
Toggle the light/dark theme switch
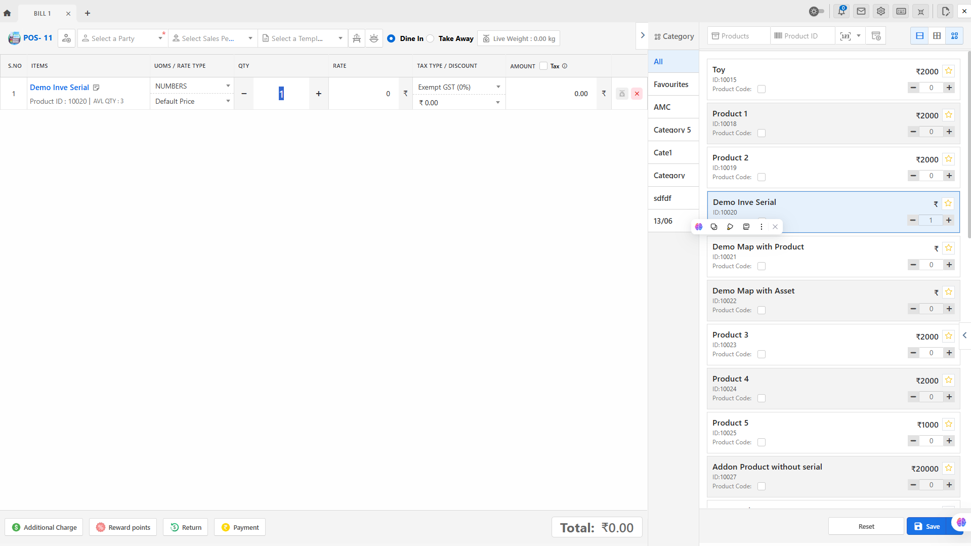point(816,11)
